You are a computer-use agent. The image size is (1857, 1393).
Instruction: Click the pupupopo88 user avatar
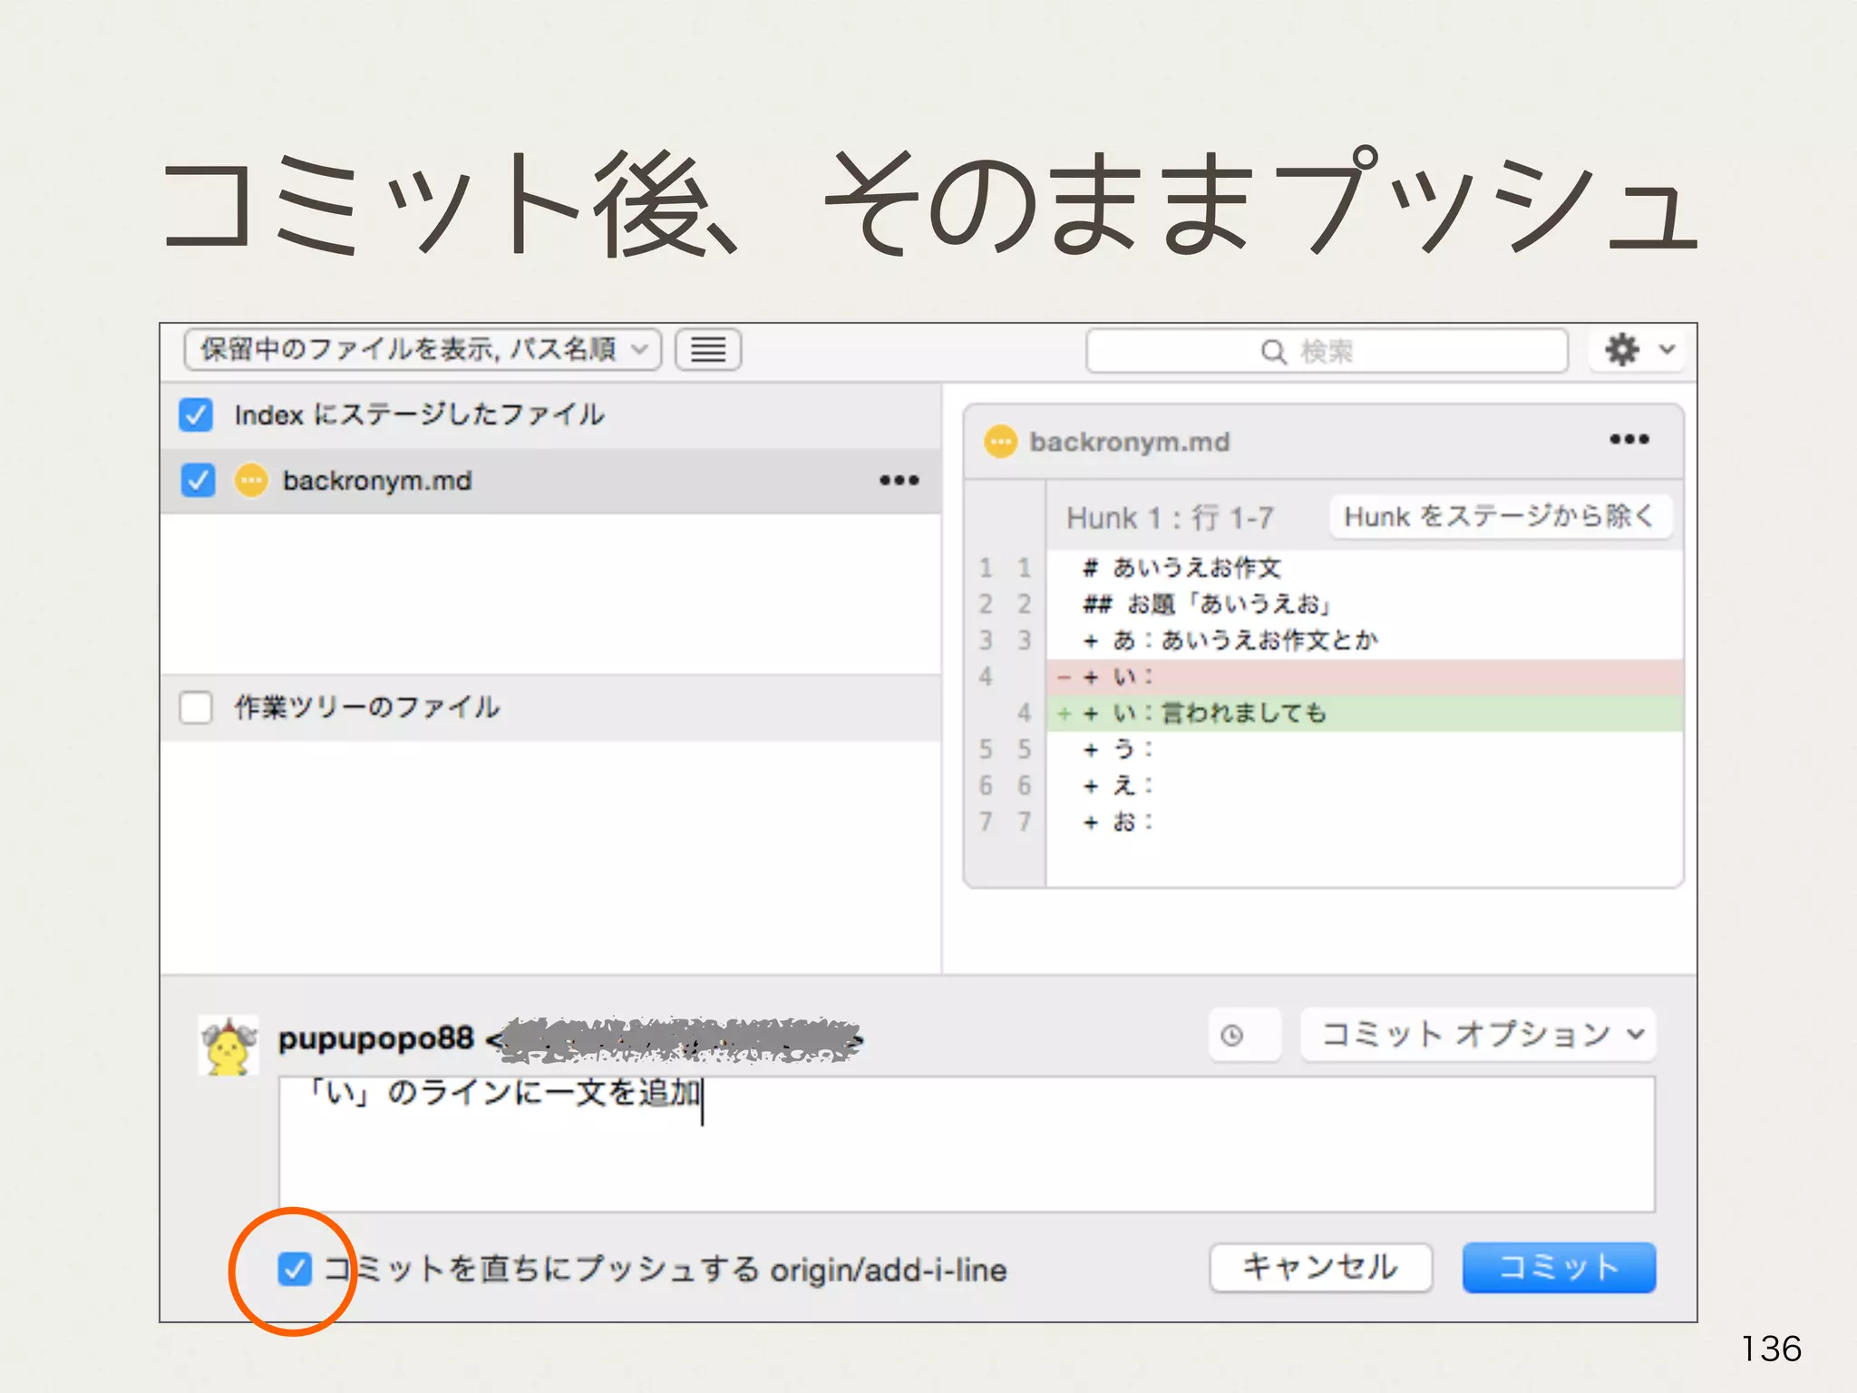click(228, 1046)
